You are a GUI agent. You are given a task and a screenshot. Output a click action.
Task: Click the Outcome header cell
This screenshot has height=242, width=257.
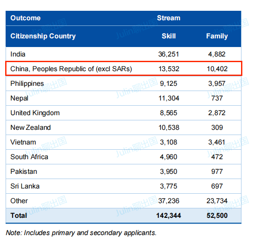[x=25, y=18]
